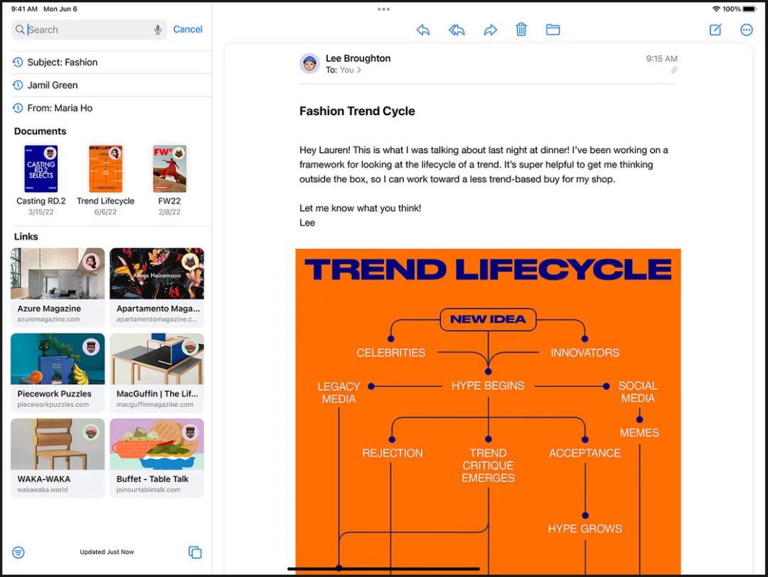The width and height of the screenshot is (768, 577).
Task: Tap the paperclip attachment icon under 9:15 AM
Action: pyautogui.click(x=674, y=70)
